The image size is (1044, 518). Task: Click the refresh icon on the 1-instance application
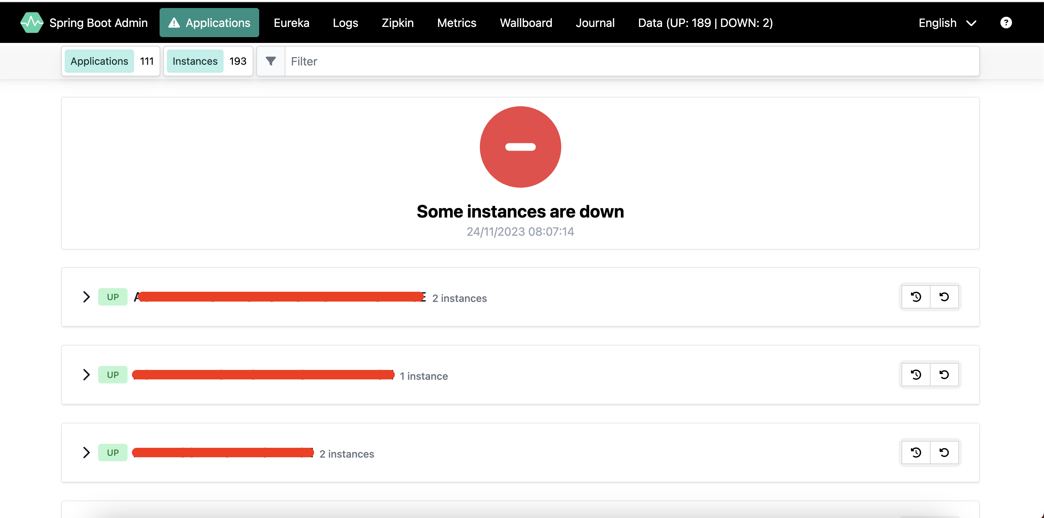(x=944, y=374)
